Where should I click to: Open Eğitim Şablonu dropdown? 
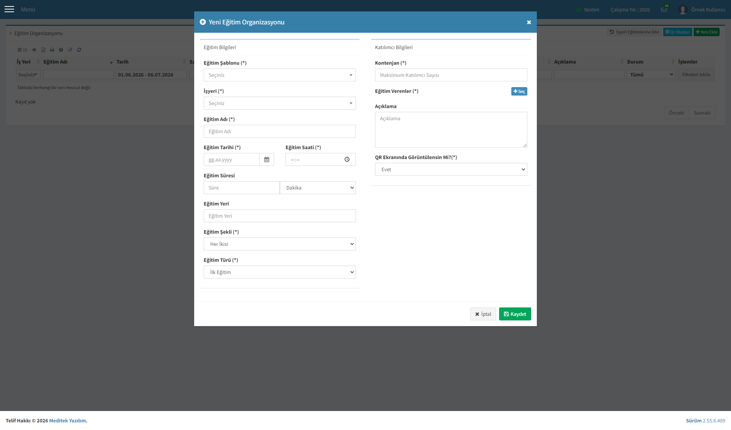coord(280,75)
